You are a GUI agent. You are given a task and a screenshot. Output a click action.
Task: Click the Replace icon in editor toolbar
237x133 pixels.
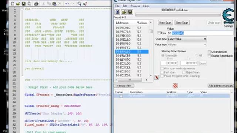(x=85, y=4)
